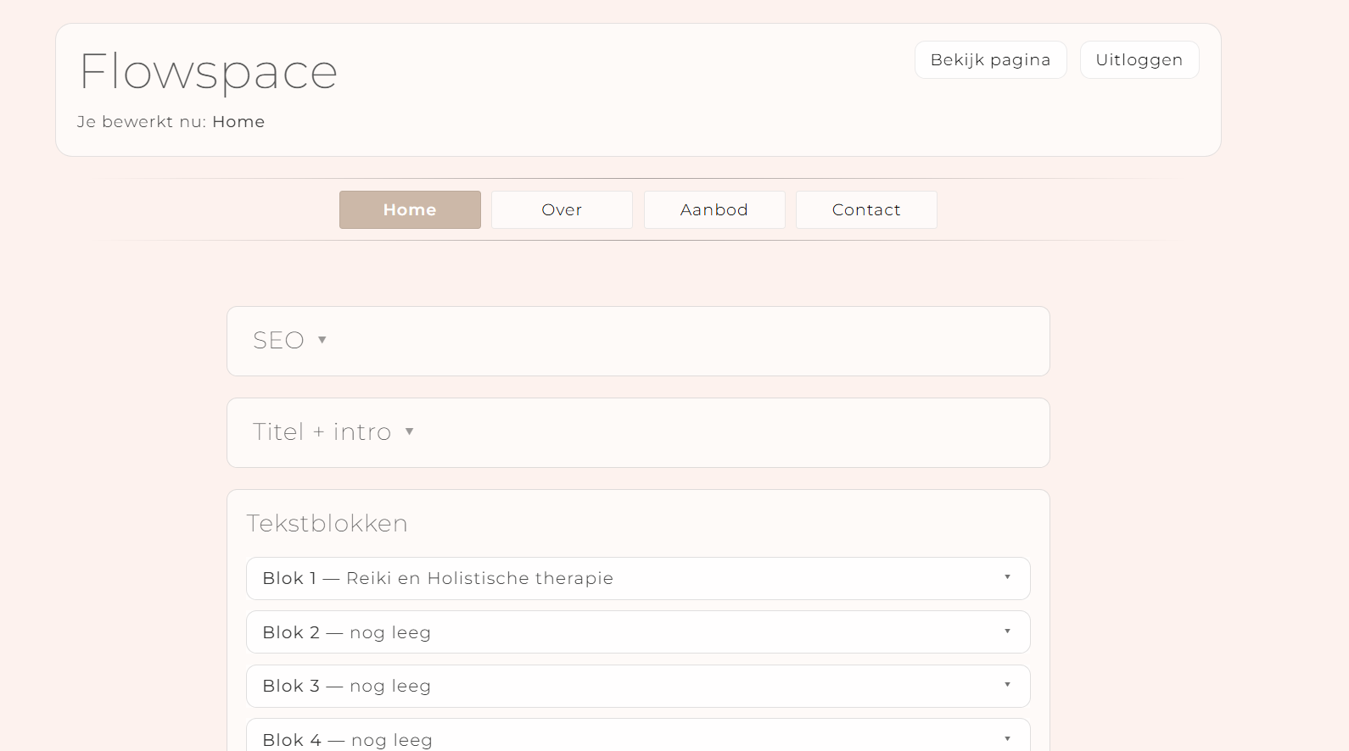Open the Blok 3 nog leeg row

(x=638, y=686)
